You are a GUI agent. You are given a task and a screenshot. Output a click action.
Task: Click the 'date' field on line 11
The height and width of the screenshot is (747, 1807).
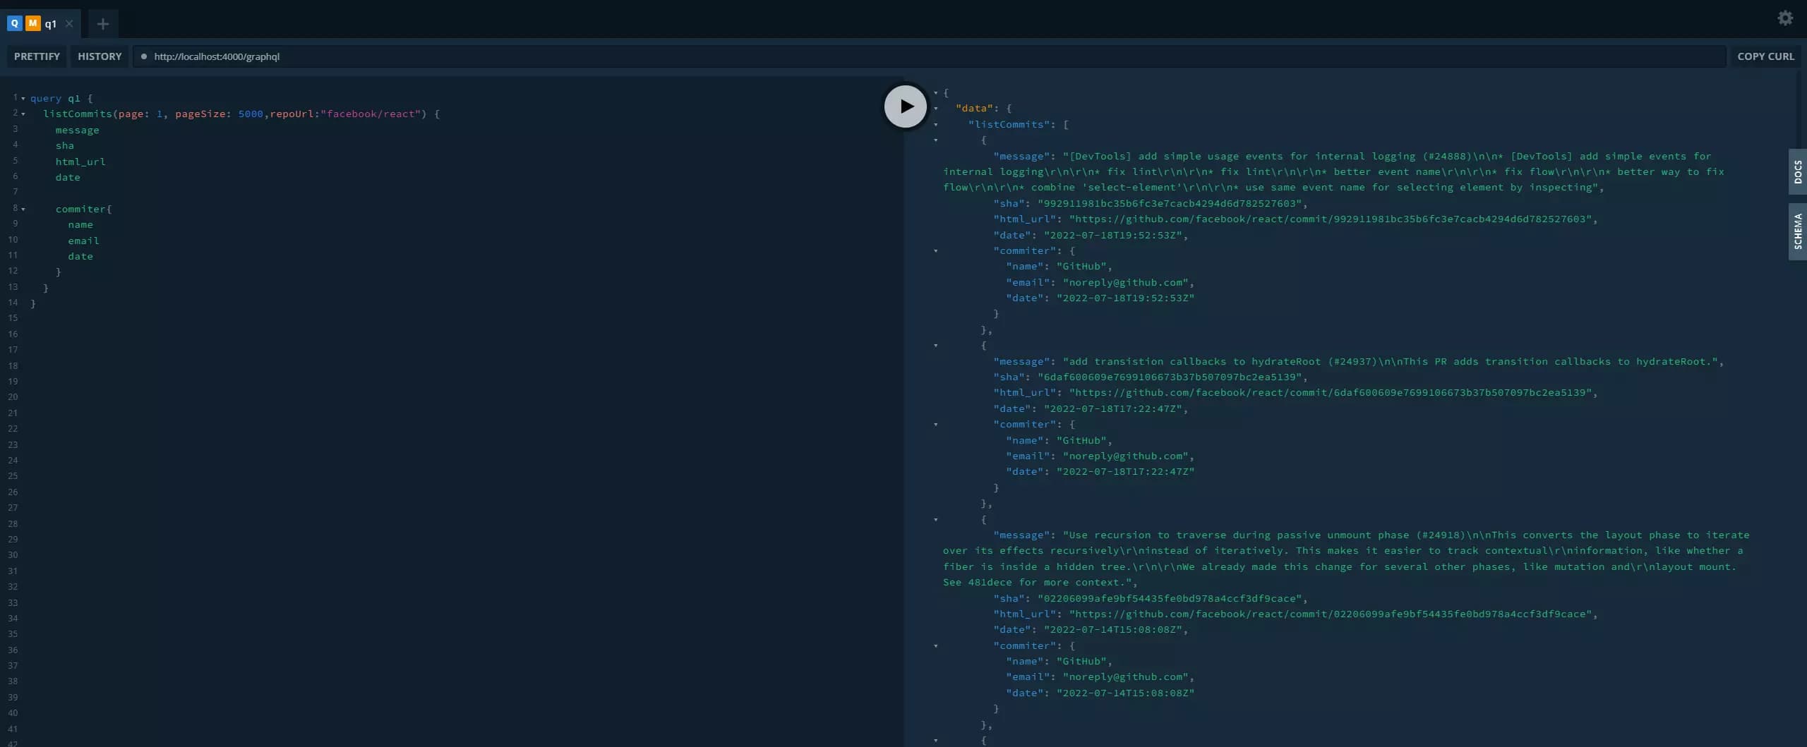click(80, 256)
